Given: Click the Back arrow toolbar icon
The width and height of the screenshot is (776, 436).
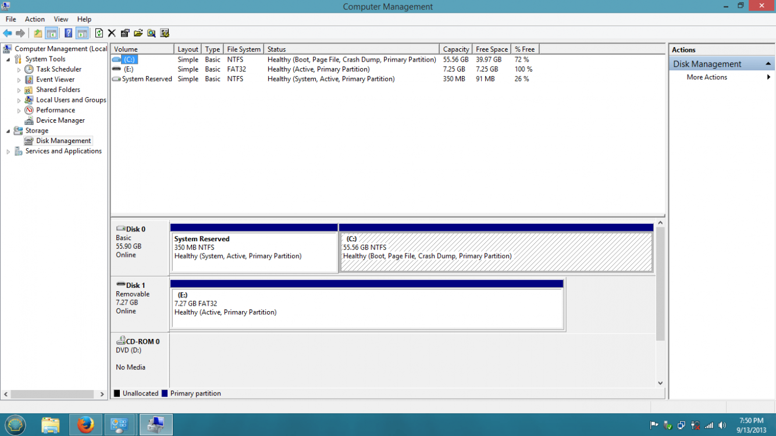Looking at the screenshot, I should point(8,33).
